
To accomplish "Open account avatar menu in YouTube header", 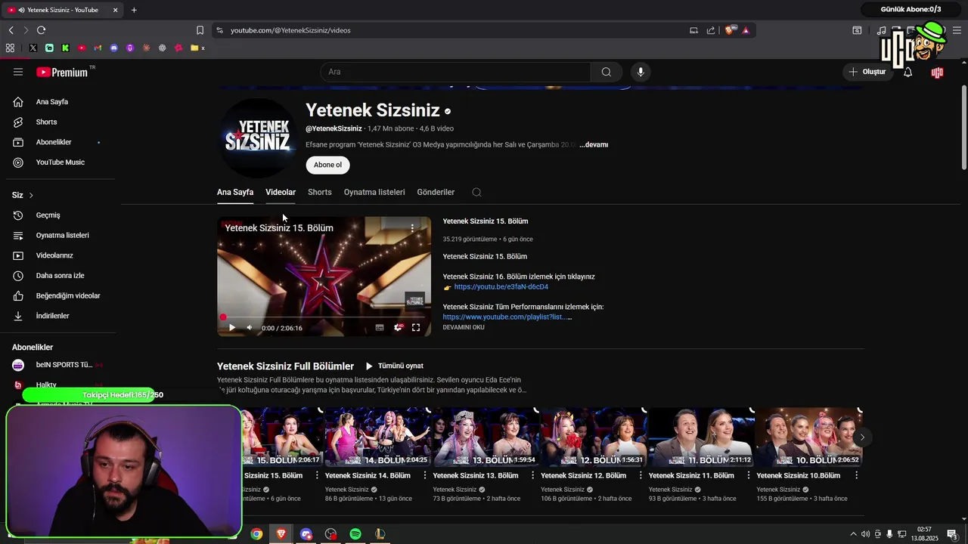I will [937, 73].
